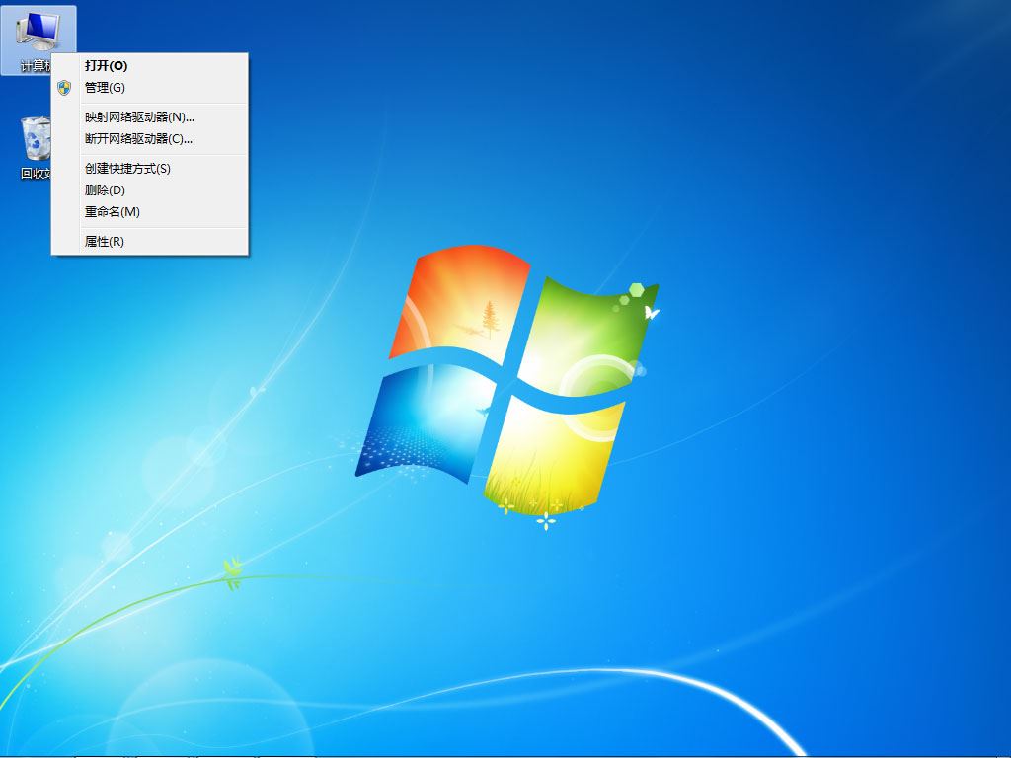The image size is (1011, 758).
Task: Click the shield icon beside 管理(G)
Action: pyautogui.click(x=64, y=88)
